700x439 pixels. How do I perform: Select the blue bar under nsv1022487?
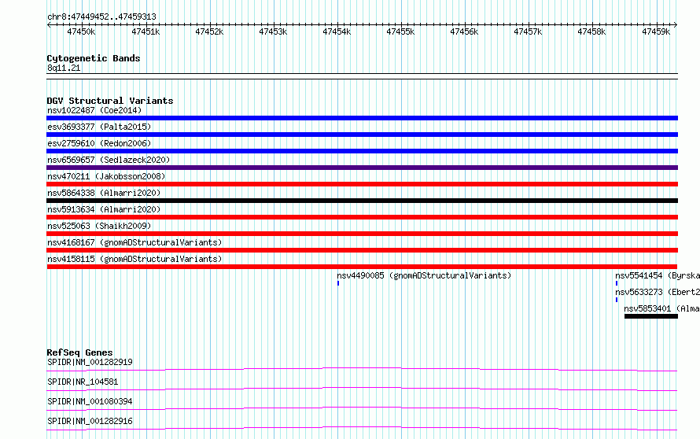[362, 118]
